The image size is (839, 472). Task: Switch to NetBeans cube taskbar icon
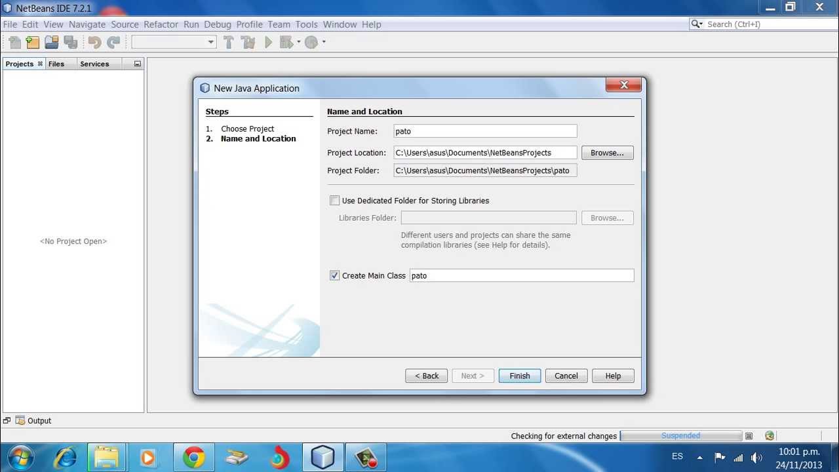pos(322,457)
